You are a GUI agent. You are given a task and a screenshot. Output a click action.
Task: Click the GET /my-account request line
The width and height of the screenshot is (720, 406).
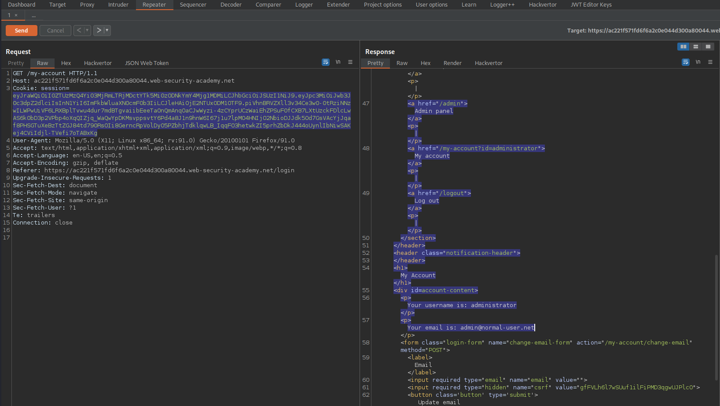[55, 73]
